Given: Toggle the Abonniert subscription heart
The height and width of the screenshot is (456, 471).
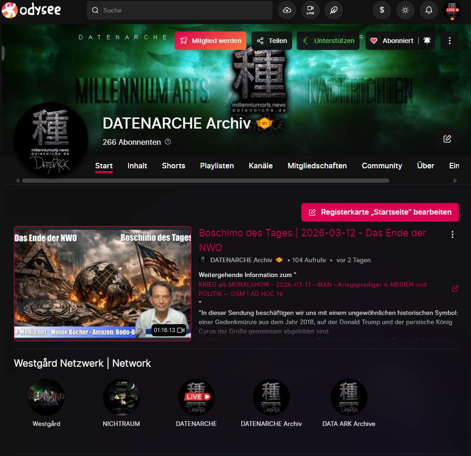Looking at the screenshot, I should [x=391, y=41].
